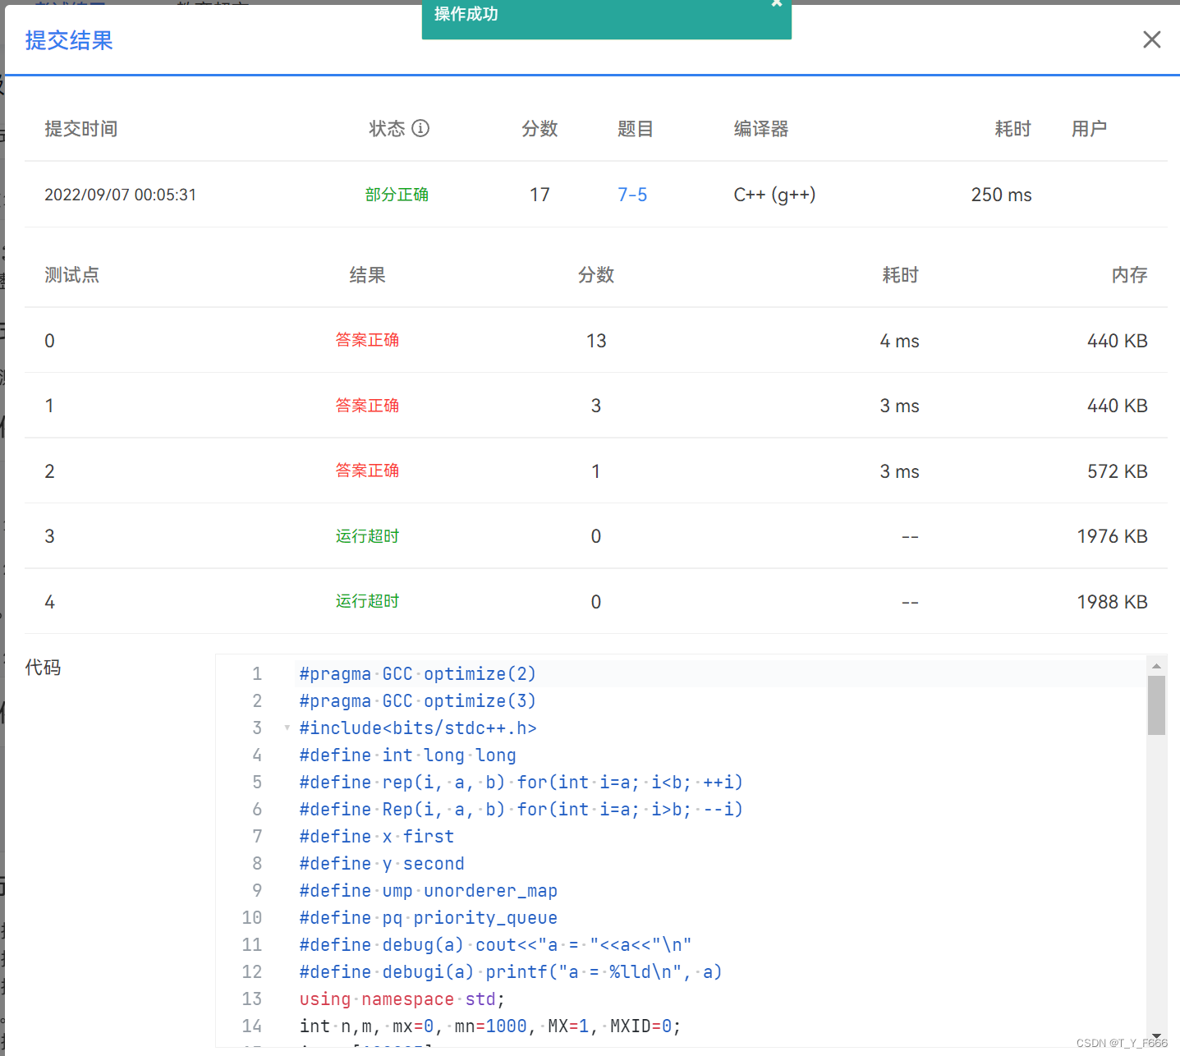Click code line #define y second
The width and height of the screenshot is (1180, 1056).
[382, 864]
